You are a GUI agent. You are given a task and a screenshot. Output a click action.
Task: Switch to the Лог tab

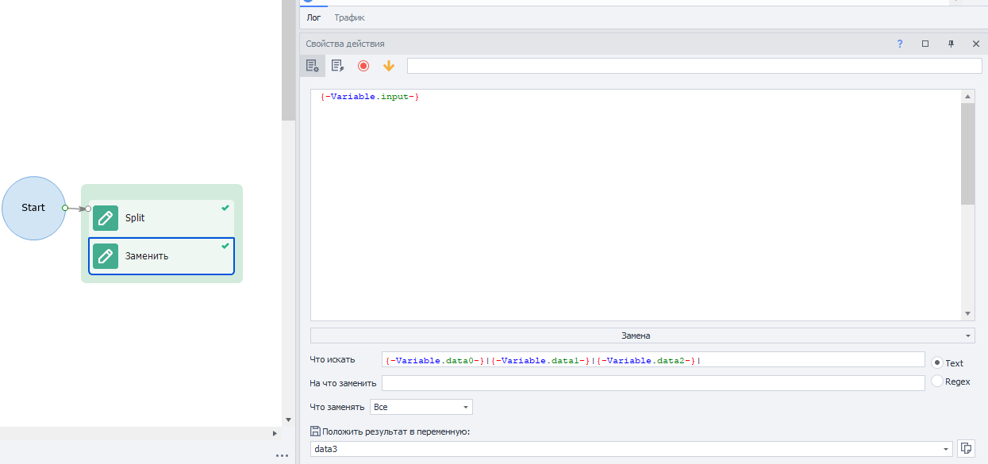[314, 17]
